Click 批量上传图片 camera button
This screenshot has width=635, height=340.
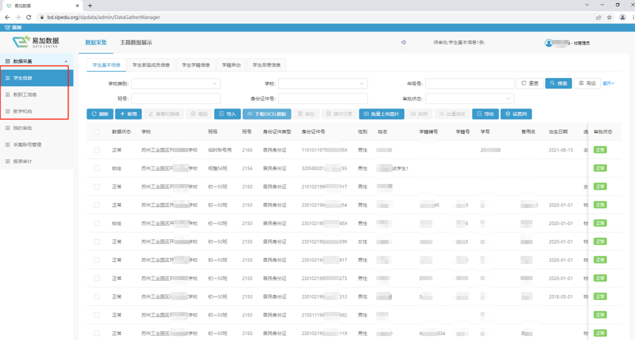tap(382, 114)
